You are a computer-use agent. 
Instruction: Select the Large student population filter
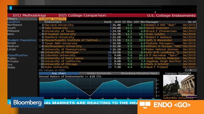11,49
